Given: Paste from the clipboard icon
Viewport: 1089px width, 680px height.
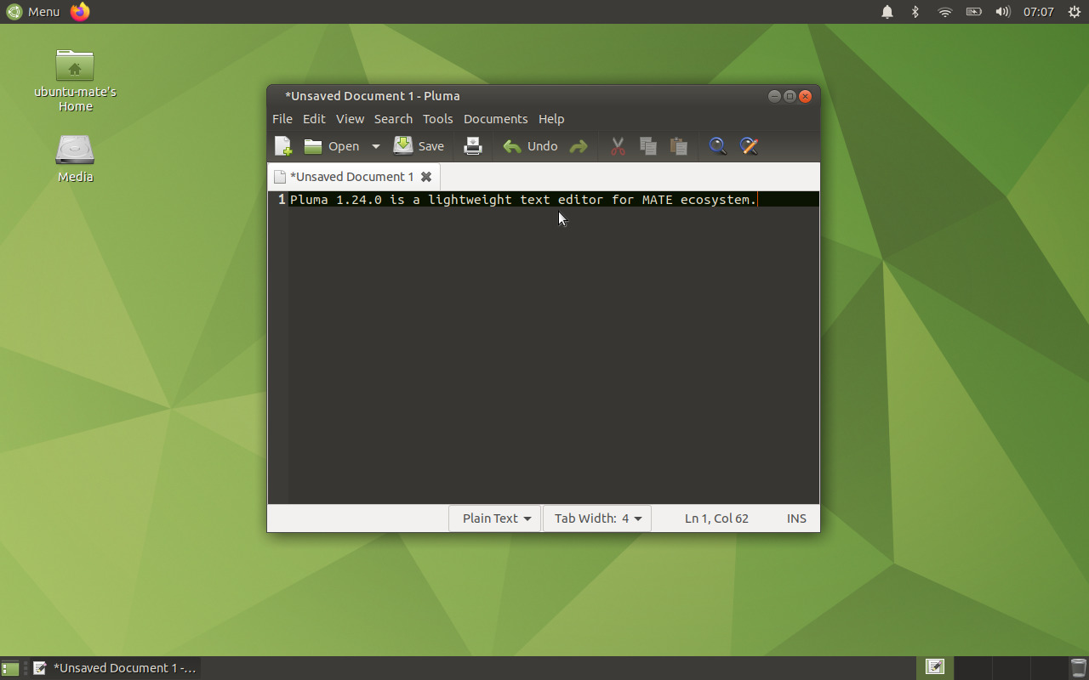Looking at the screenshot, I should (679, 146).
